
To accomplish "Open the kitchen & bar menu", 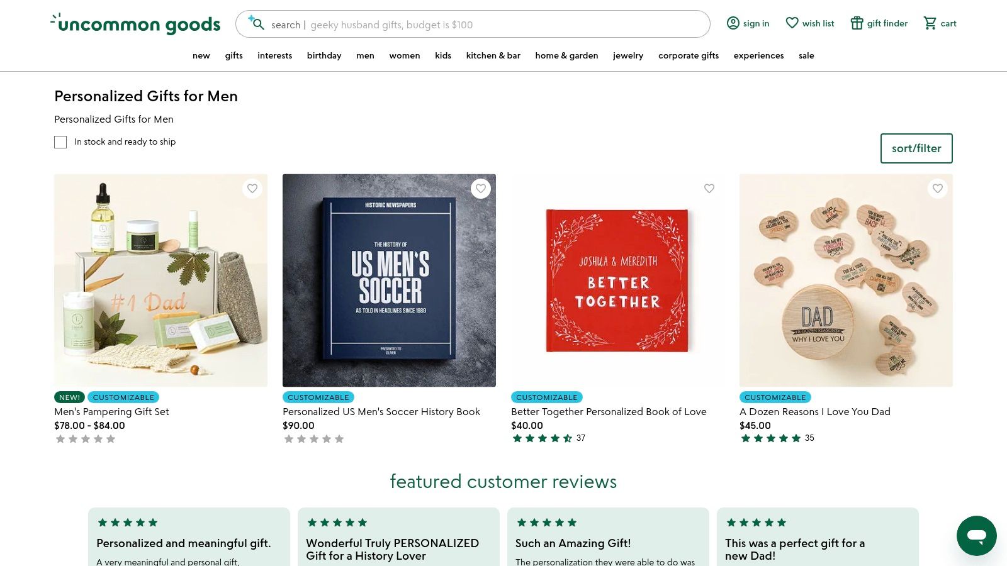I will pyautogui.click(x=493, y=55).
